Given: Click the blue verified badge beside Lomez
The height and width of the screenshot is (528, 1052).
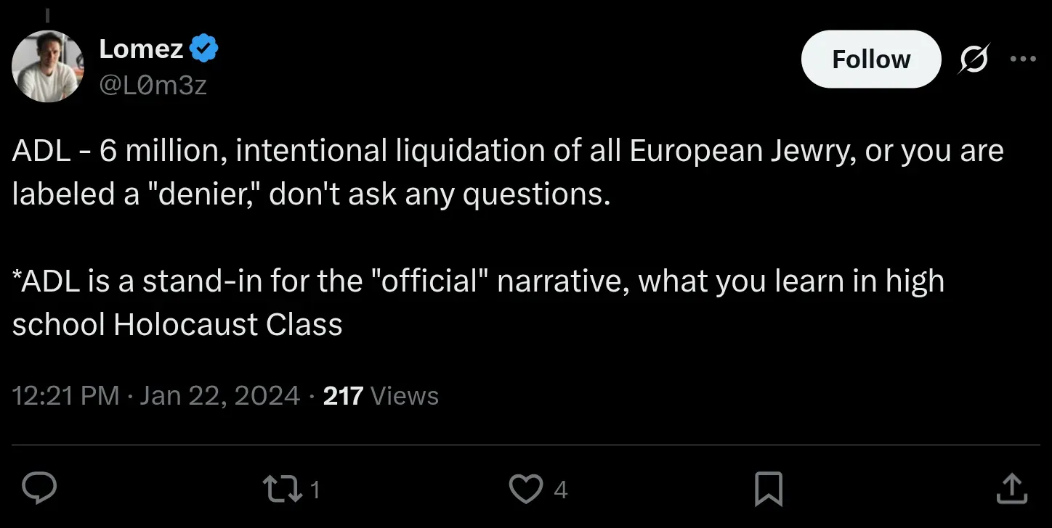Looking at the screenshot, I should tap(204, 49).
